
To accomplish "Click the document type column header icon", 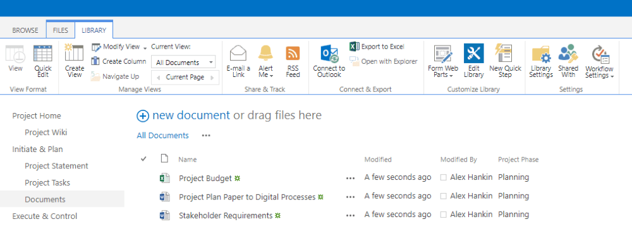I will (164, 158).
